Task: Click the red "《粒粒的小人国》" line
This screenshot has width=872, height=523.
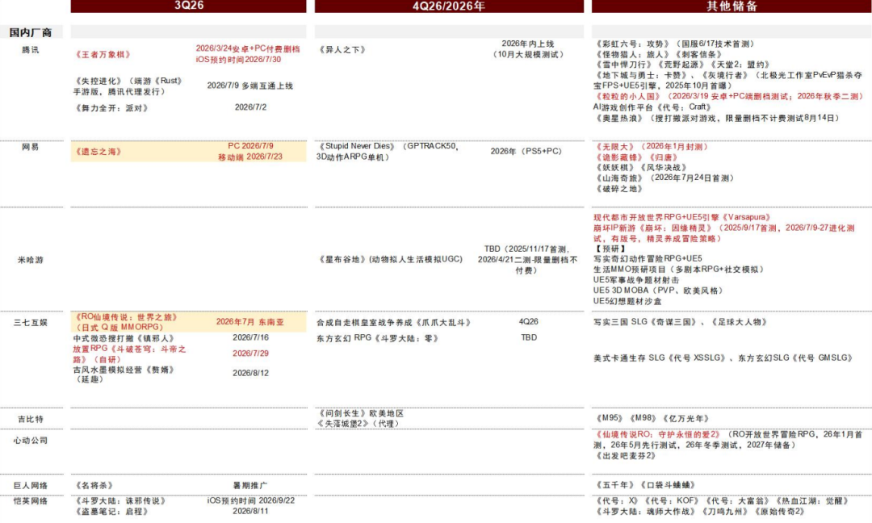Action: tap(728, 96)
